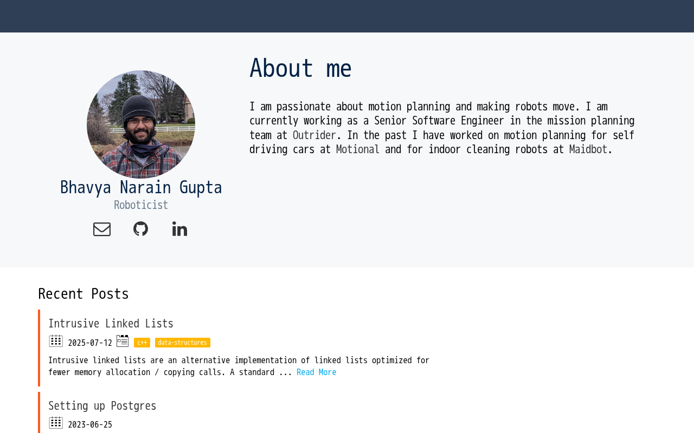Viewport: 694px width, 433px height.
Task: Visit the Motional link
Action: [x=358, y=149]
